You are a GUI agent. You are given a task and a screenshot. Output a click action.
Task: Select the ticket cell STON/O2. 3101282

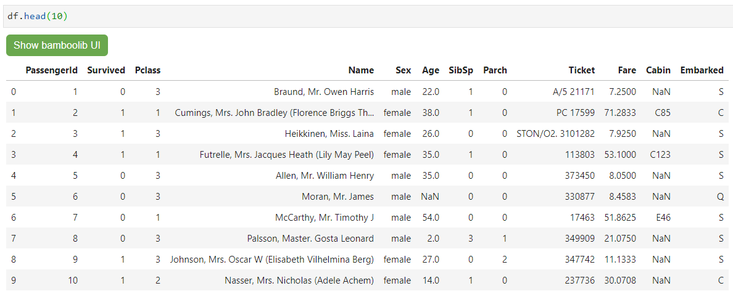tap(556, 134)
